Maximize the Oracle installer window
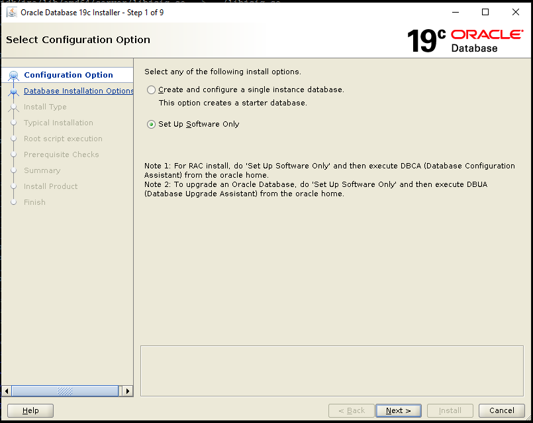533x423 pixels. 485,12
